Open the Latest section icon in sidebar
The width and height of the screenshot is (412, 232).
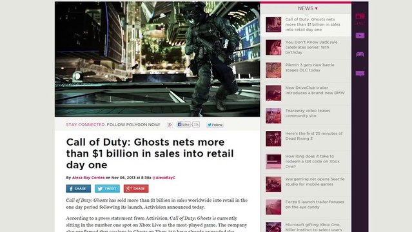(x=360, y=17)
